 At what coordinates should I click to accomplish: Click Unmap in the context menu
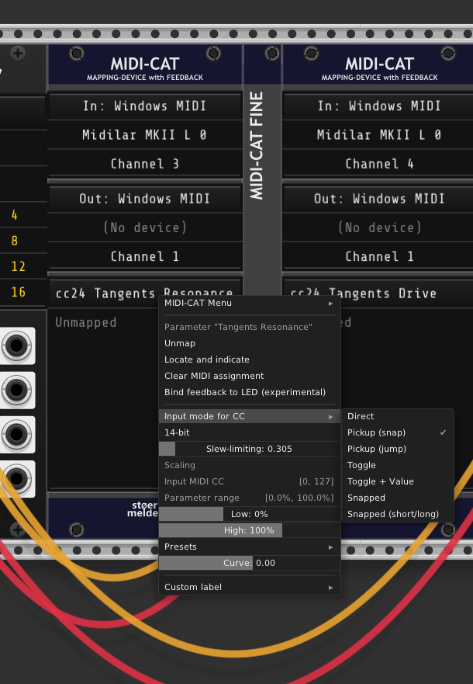(x=249, y=343)
